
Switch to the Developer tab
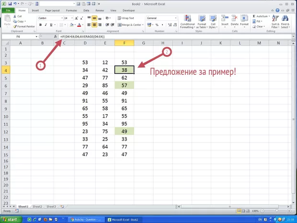129,11
